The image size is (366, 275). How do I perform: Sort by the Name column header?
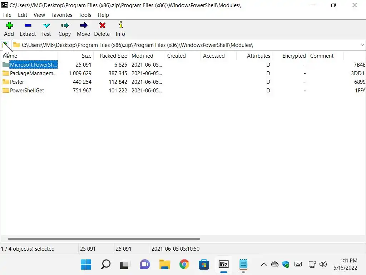coord(29,56)
